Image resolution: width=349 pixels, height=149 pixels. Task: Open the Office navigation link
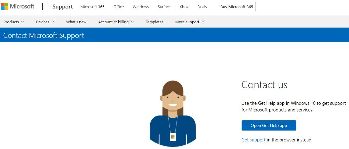coord(118,7)
